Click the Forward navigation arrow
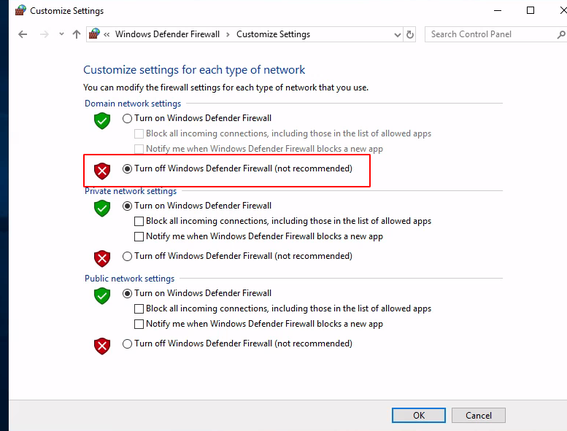This screenshot has height=431, width=567. 44,34
